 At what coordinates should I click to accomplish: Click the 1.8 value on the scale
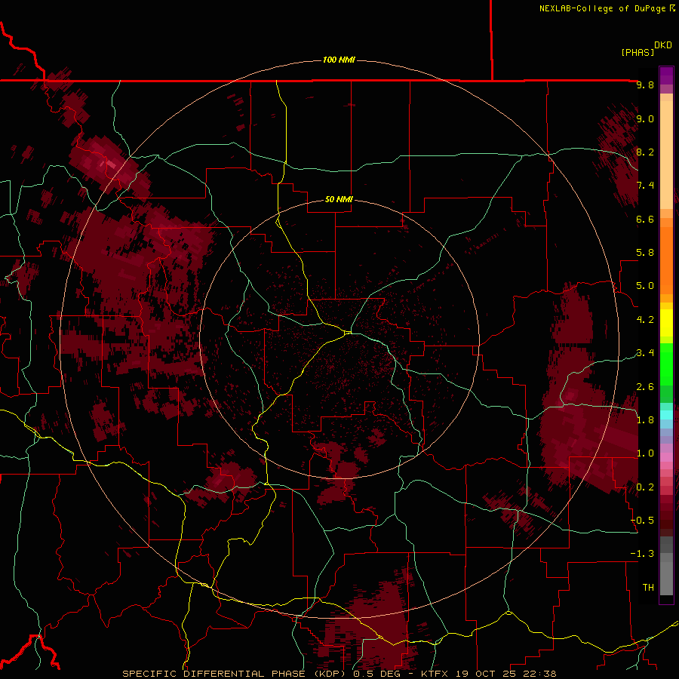coord(645,420)
